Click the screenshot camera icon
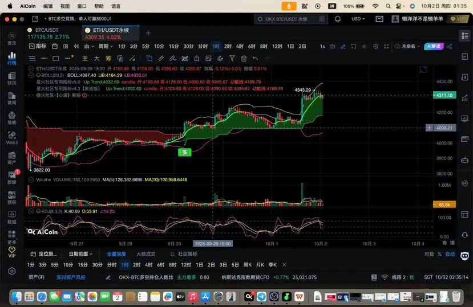 click(x=332, y=46)
